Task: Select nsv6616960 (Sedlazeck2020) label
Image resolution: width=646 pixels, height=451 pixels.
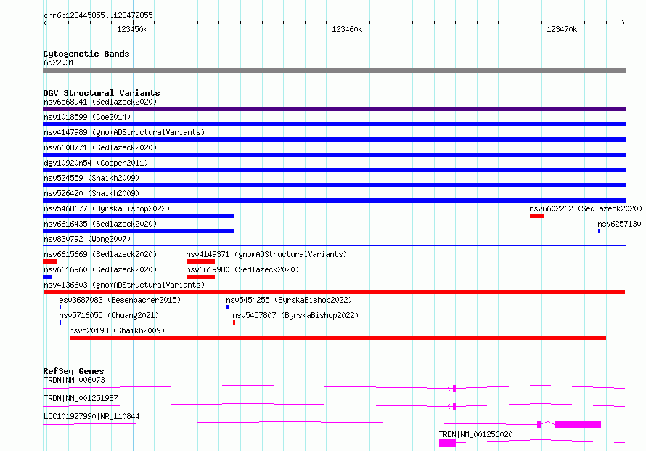Action: [x=100, y=269]
